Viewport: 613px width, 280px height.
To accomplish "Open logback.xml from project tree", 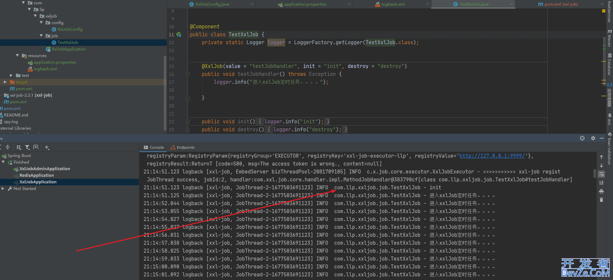I will coord(45,69).
